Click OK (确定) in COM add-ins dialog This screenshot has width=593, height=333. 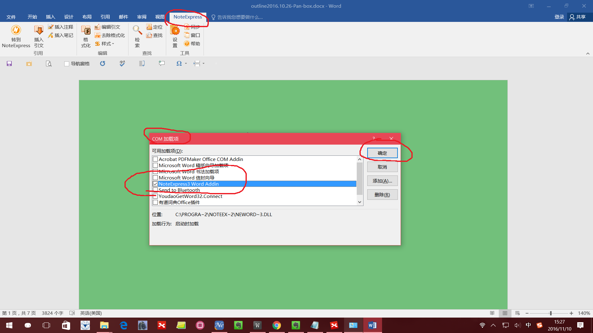coord(382,153)
